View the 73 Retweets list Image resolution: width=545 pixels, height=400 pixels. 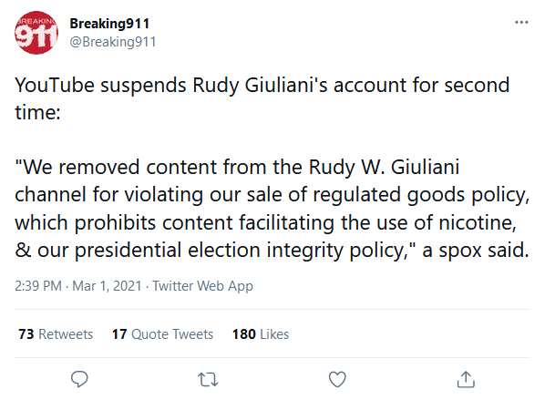(x=56, y=334)
